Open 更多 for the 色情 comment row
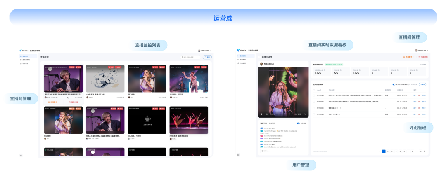This screenshot has width=446, height=179. (424, 95)
